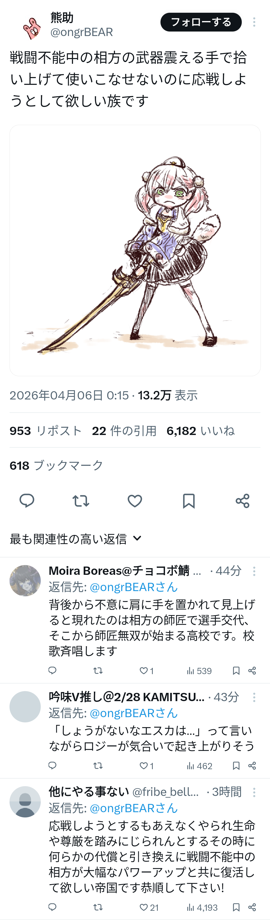
Task: Open the sword girl illustration image
Action: [135, 250]
